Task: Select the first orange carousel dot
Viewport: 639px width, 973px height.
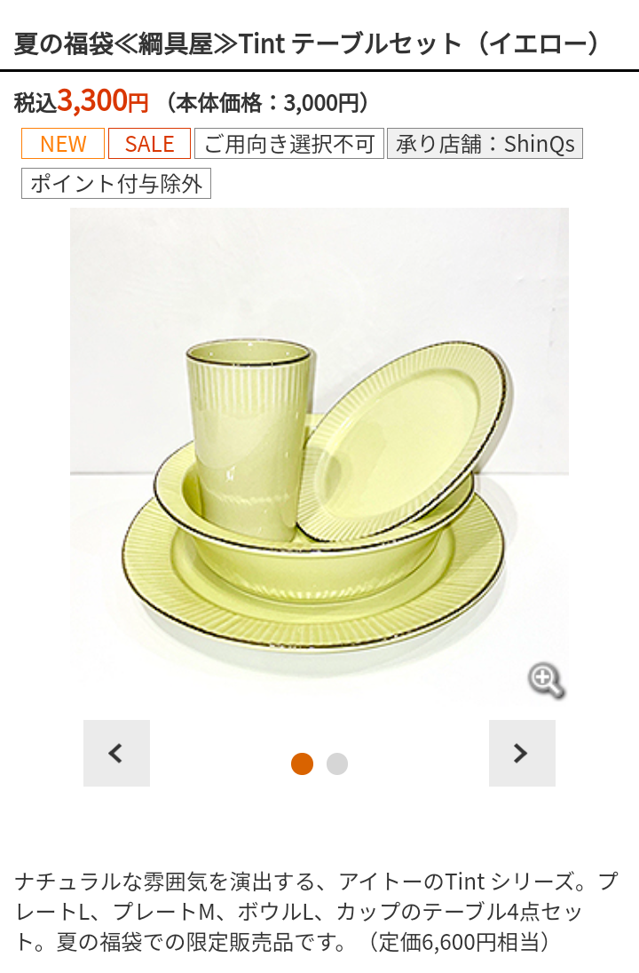Action: coord(302,763)
